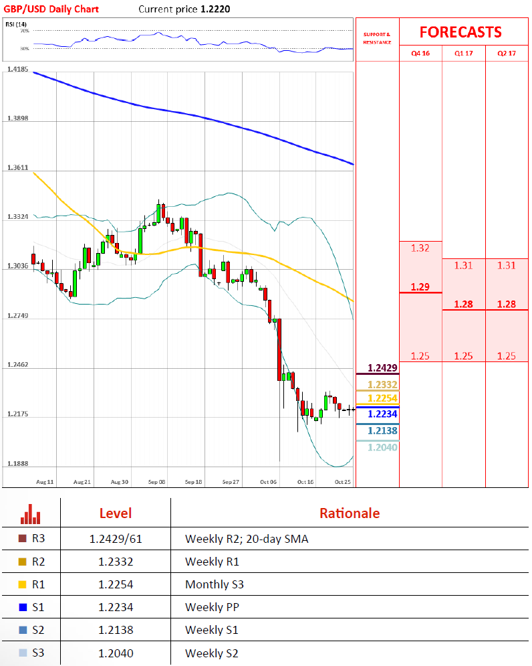The image size is (532, 666).
Task: Select the Q2 17 column header
Action: (x=507, y=54)
